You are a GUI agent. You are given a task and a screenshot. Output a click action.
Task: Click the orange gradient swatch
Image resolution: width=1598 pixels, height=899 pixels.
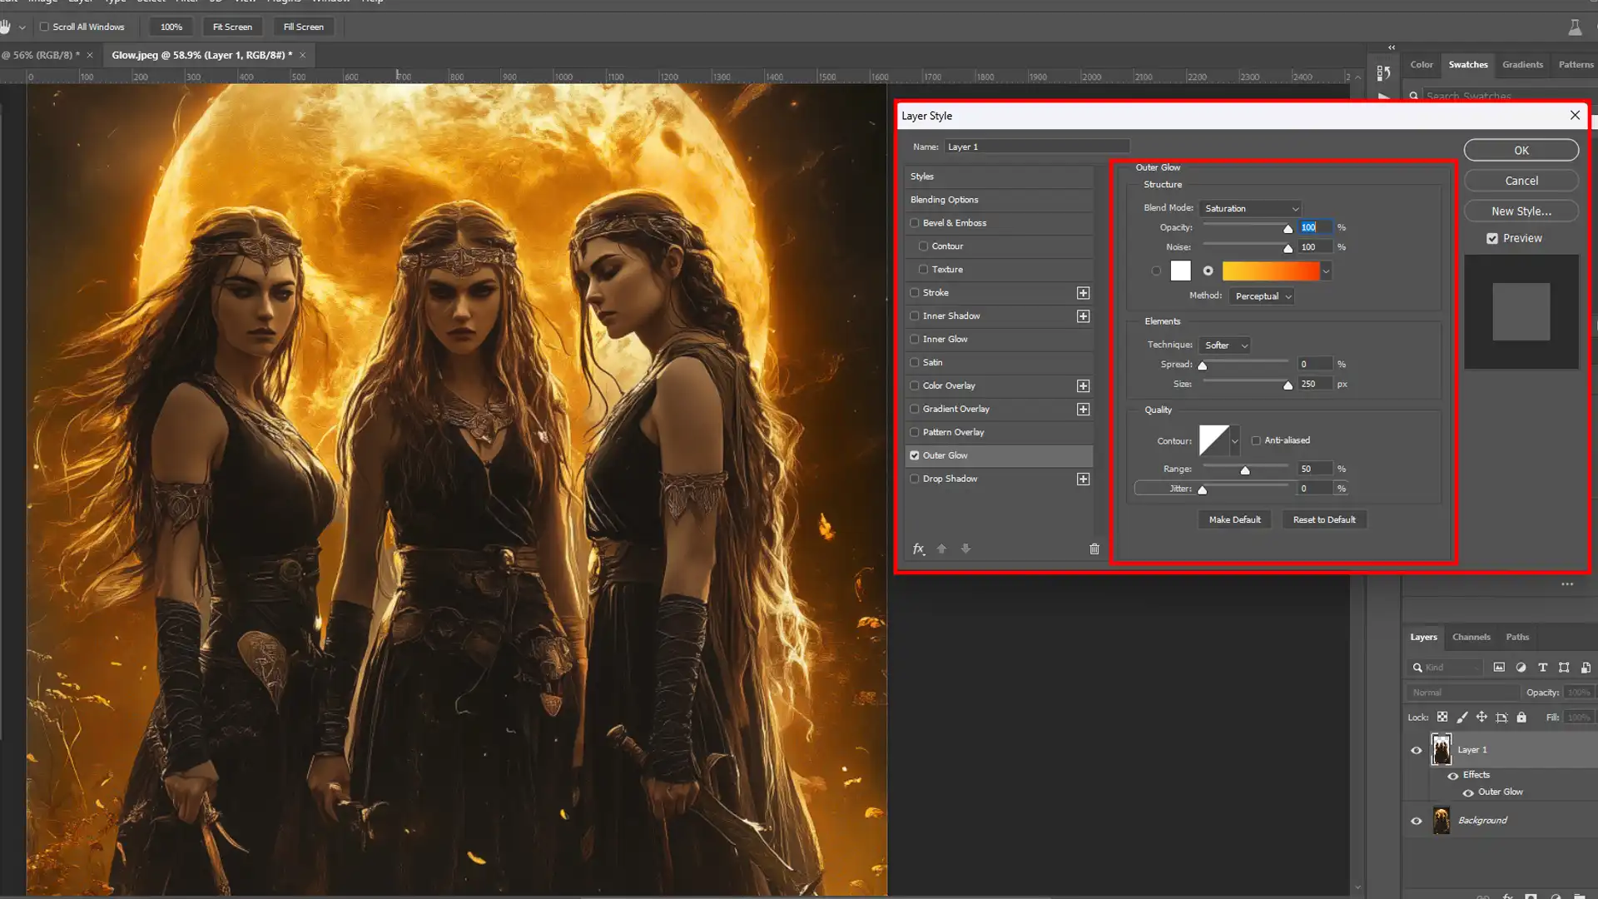[x=1270, y=271]
